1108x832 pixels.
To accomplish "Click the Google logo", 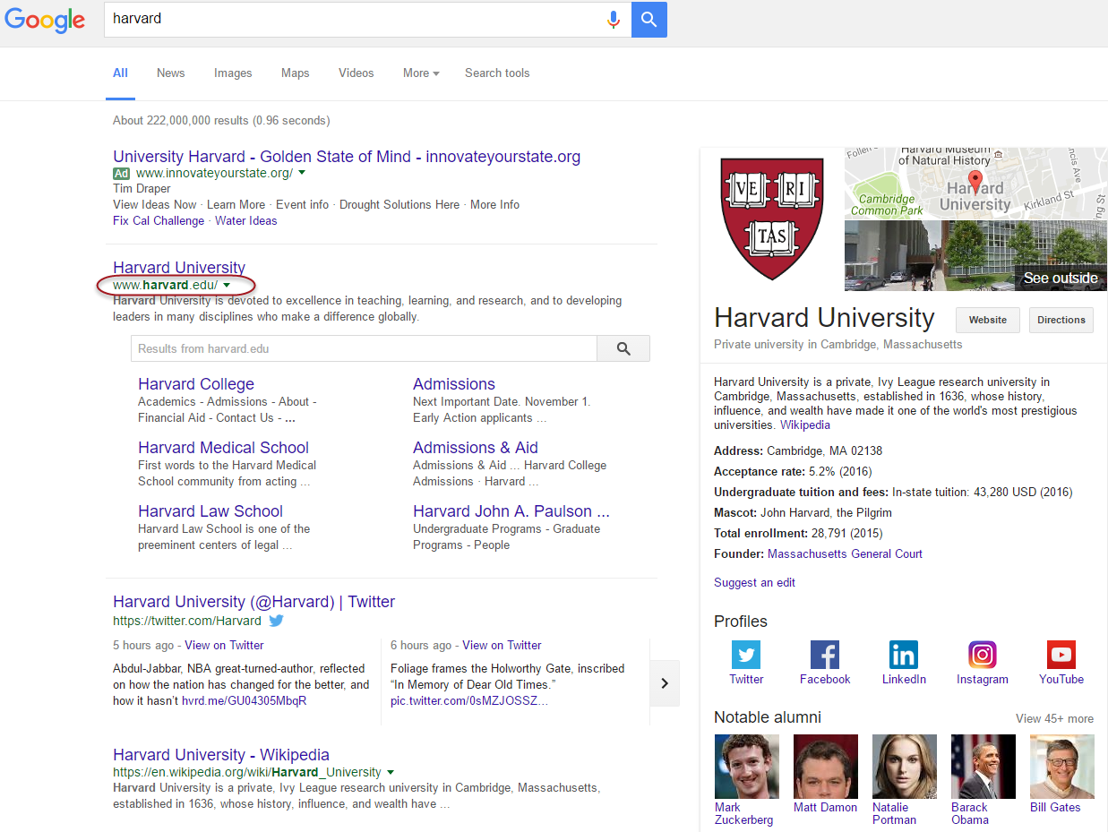I will tap(45, 21).
